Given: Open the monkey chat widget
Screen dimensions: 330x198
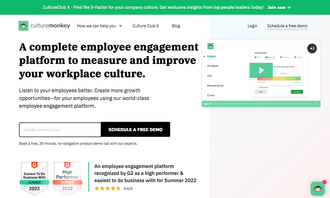Looking at the screenshot, I should (318, 189).
